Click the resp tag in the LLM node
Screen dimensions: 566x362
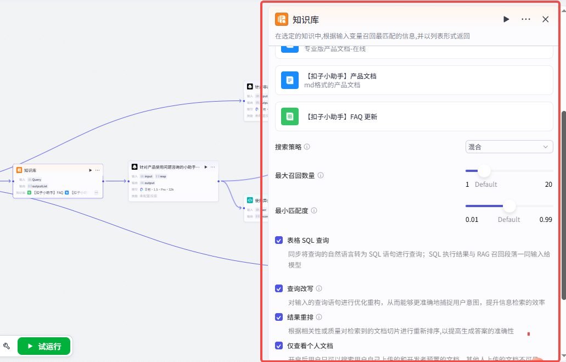click(161, 176)
